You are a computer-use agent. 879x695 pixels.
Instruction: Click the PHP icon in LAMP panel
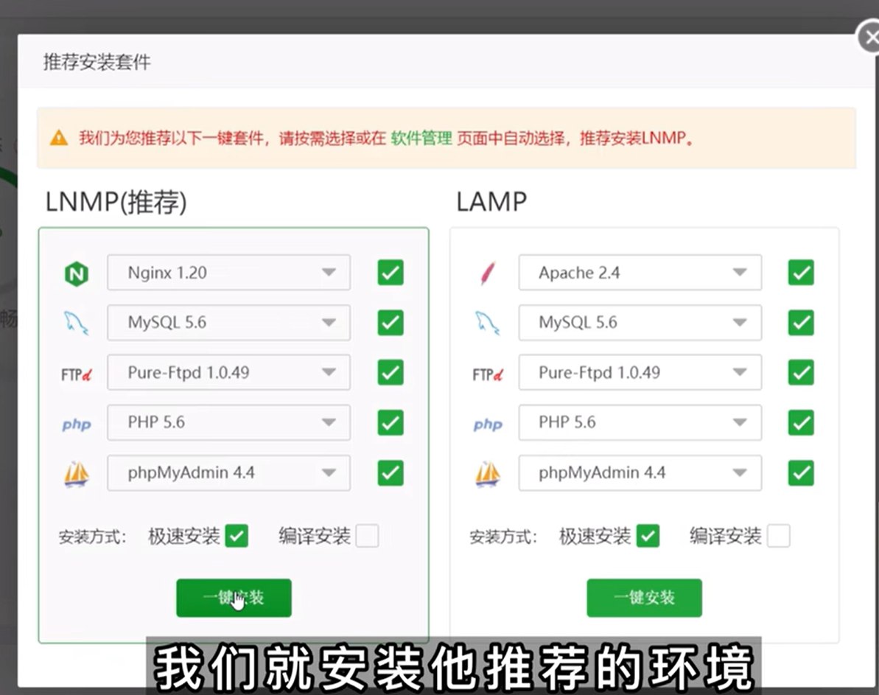point(487,424)
